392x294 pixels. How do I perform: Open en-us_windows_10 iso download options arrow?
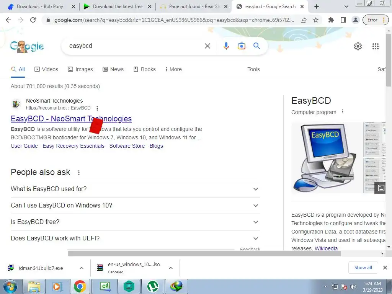tap(171, 268)
